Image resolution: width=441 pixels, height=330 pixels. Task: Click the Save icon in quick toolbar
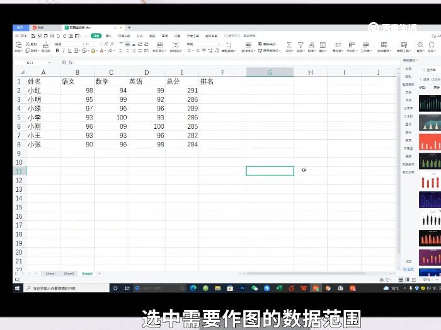tap(33, 36)
